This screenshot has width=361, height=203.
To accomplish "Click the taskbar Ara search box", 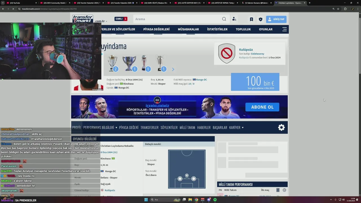I will click(x=165, y=200).
